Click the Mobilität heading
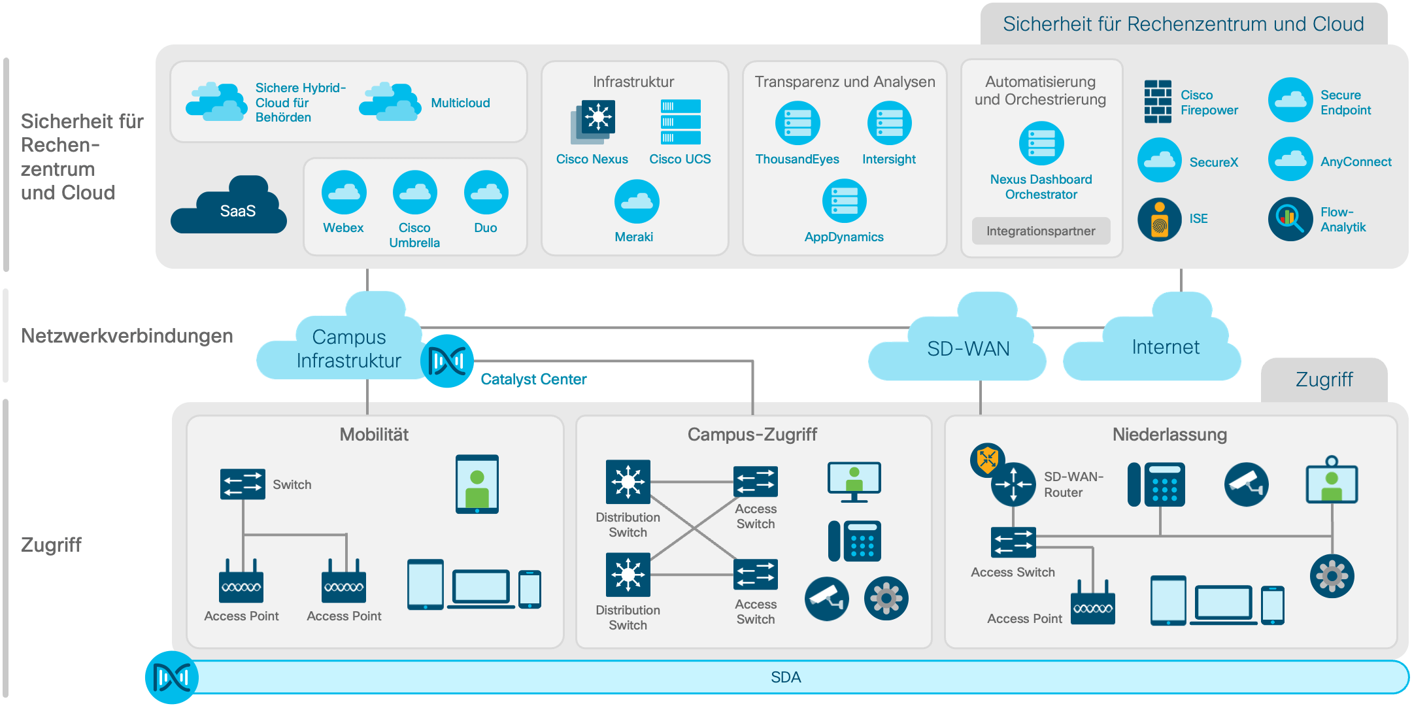 (374, 434)
